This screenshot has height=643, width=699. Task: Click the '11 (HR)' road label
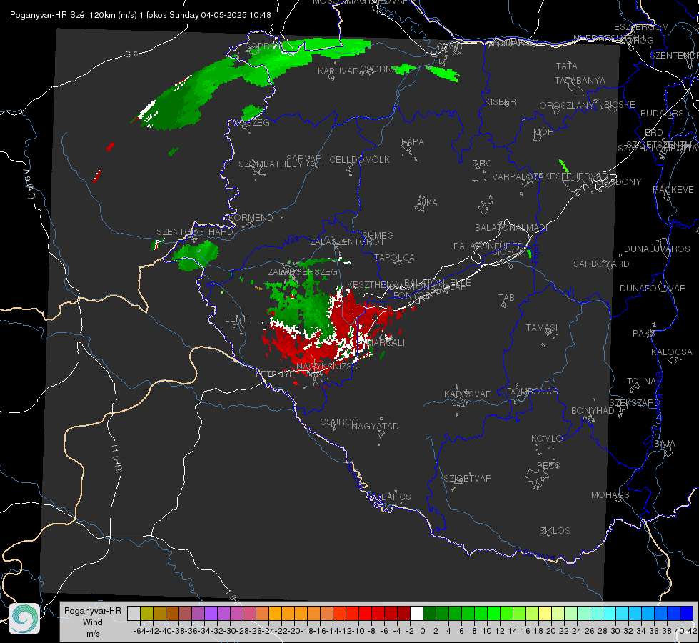[x=116, y=458]
